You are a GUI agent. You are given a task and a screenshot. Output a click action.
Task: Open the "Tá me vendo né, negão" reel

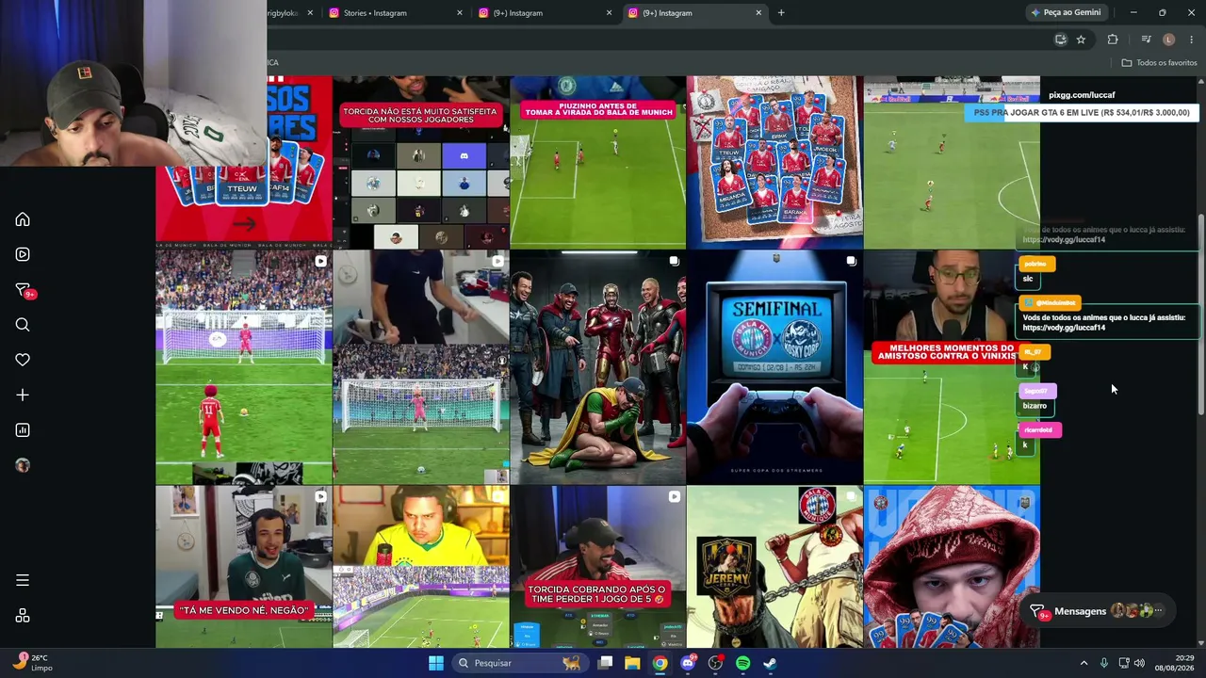(x=244, y=567)
